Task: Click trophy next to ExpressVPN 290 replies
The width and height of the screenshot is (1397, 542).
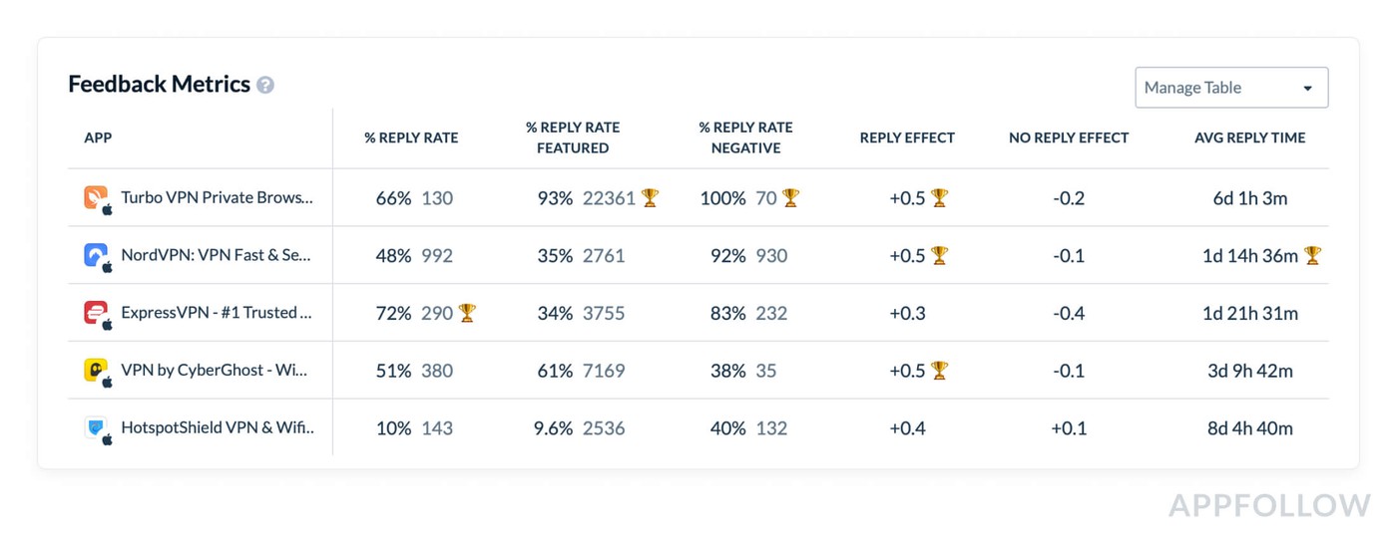Action: pyautogui.click(x=467, y=313)
